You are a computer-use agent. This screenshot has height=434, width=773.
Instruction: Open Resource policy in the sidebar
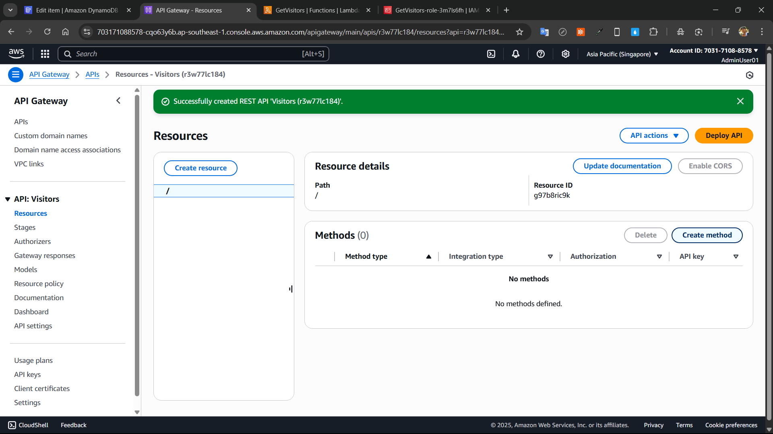click(39, 284)
